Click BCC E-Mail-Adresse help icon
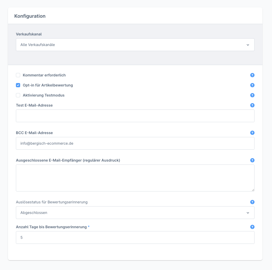 pyautogui.click(x=252, y=133)
